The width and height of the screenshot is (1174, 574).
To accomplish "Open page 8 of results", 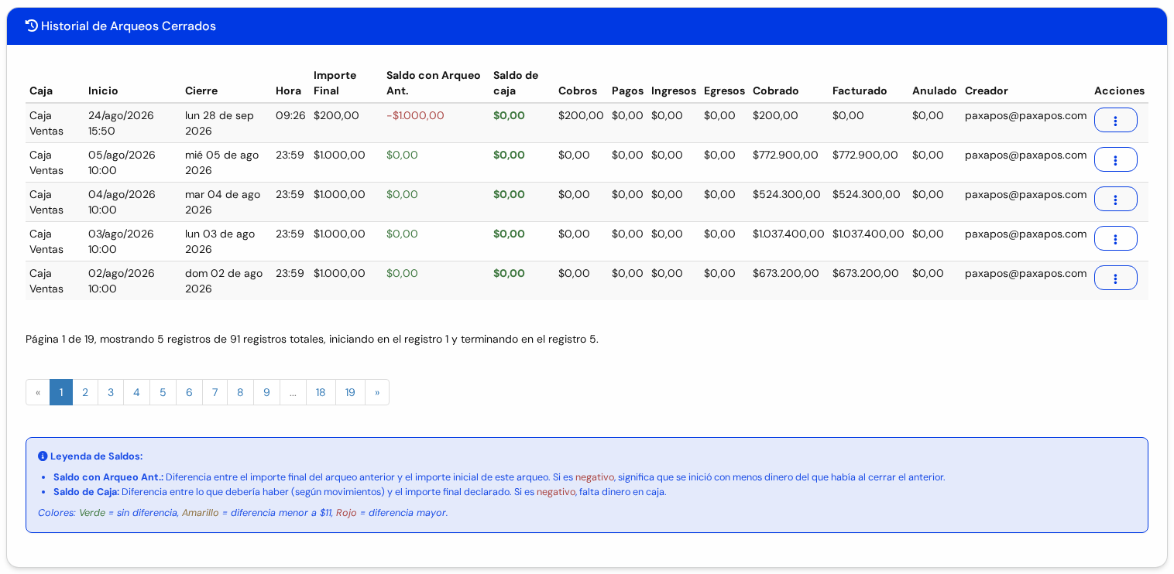I will [x=240, y=392].
